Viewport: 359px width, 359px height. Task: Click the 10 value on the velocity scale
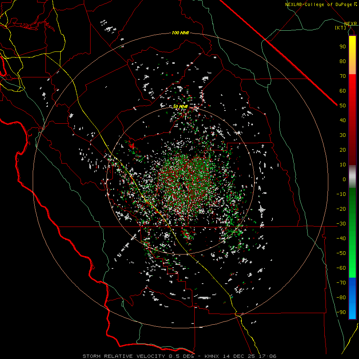[343, 165]
